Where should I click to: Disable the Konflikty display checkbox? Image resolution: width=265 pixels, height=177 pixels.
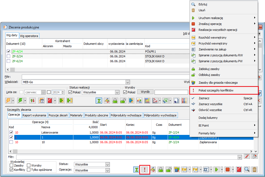pos(12,170)
